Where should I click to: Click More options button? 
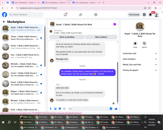point(101,37)
